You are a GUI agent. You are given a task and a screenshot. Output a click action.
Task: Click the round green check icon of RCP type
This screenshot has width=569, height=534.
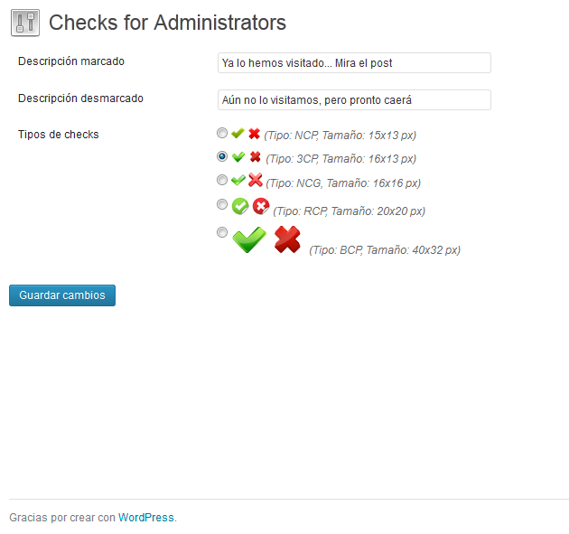coord(240,206)
